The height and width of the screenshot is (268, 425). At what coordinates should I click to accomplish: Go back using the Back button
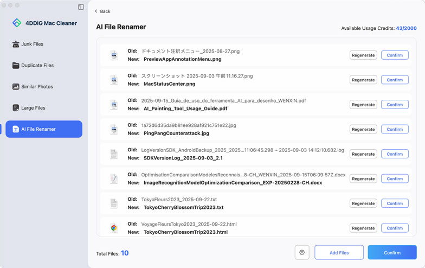102,11
